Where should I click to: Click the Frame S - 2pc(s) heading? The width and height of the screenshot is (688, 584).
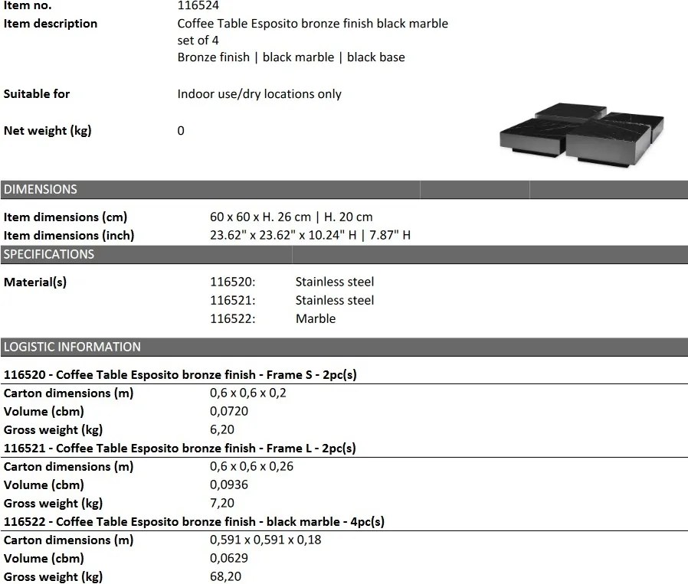point(180,375)
